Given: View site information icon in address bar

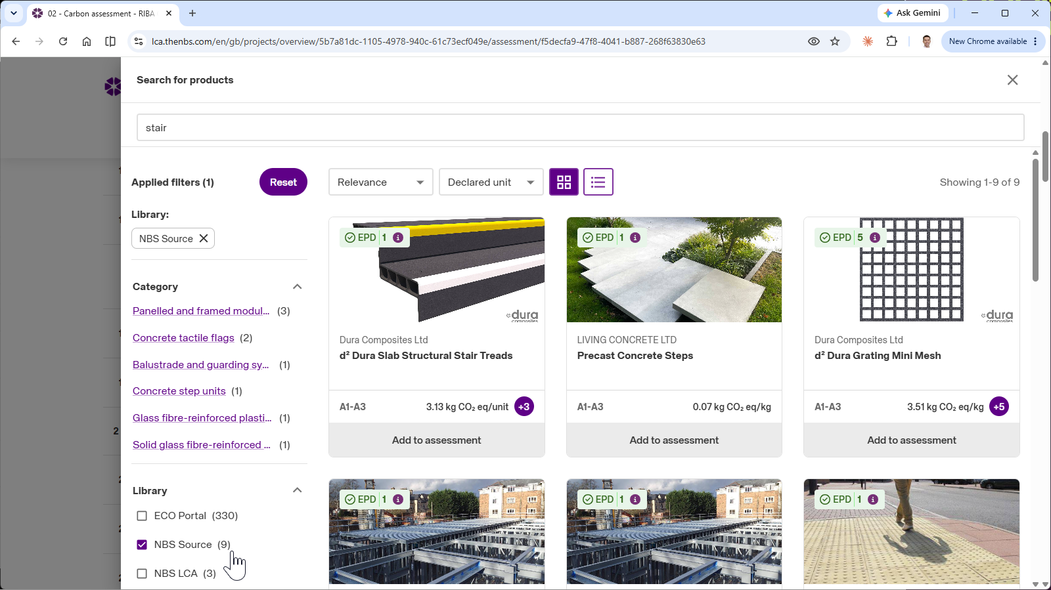Looking at the screenshot, I should [138, 41].
